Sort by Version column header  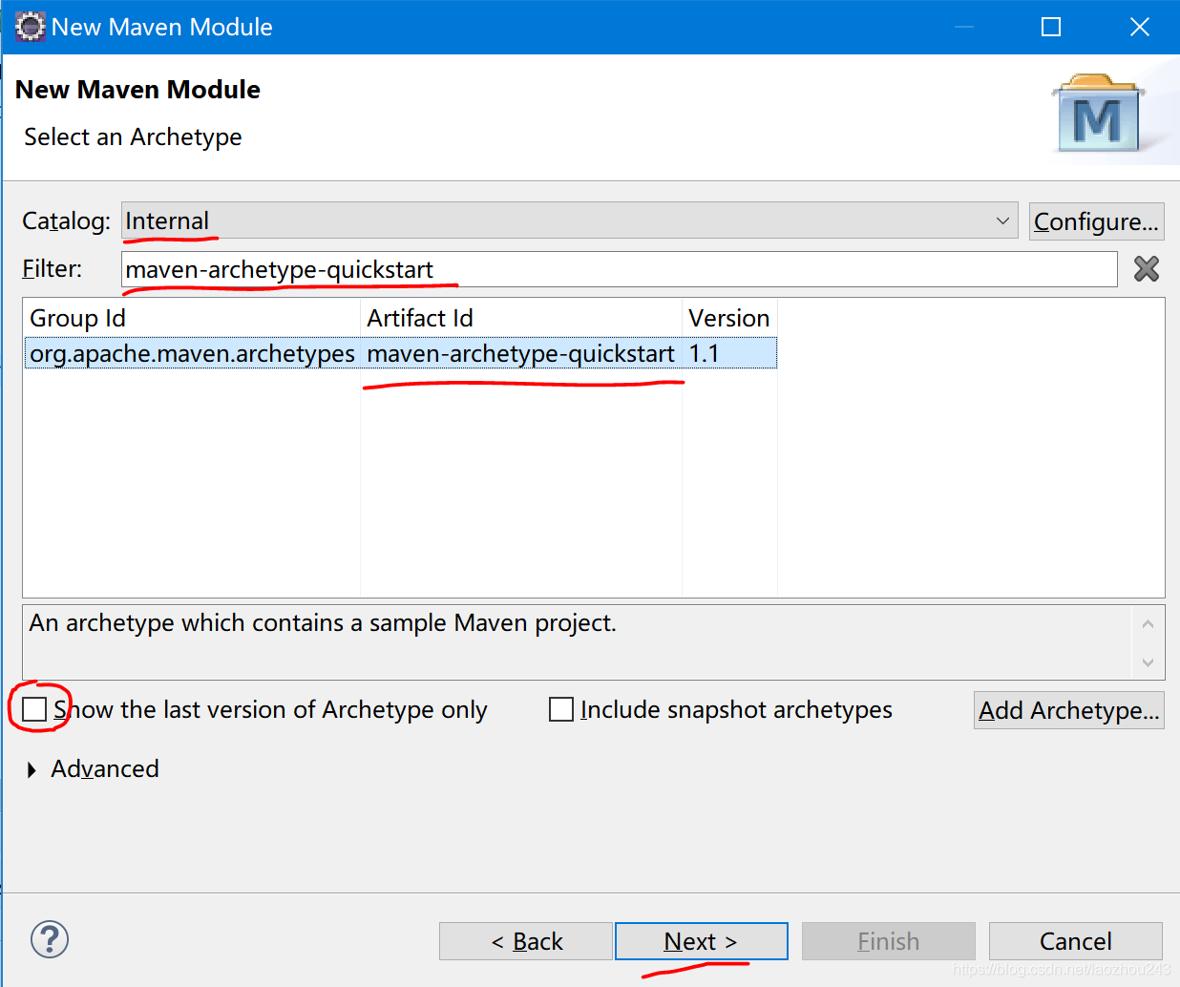[x=729, y=318]
